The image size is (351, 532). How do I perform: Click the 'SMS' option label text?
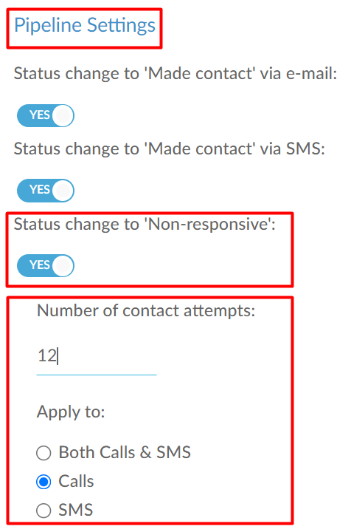click(76, 510)
